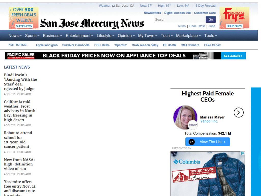Click the Highest Paid Female CEOs title
The height and width of the screenshot is (196, 261).
(x=207, y=96)
